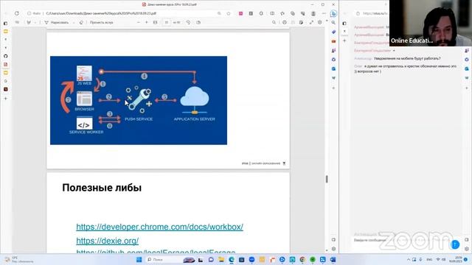Expand the Нарисовать options dropdown arrow

click(x=74, y=23)
